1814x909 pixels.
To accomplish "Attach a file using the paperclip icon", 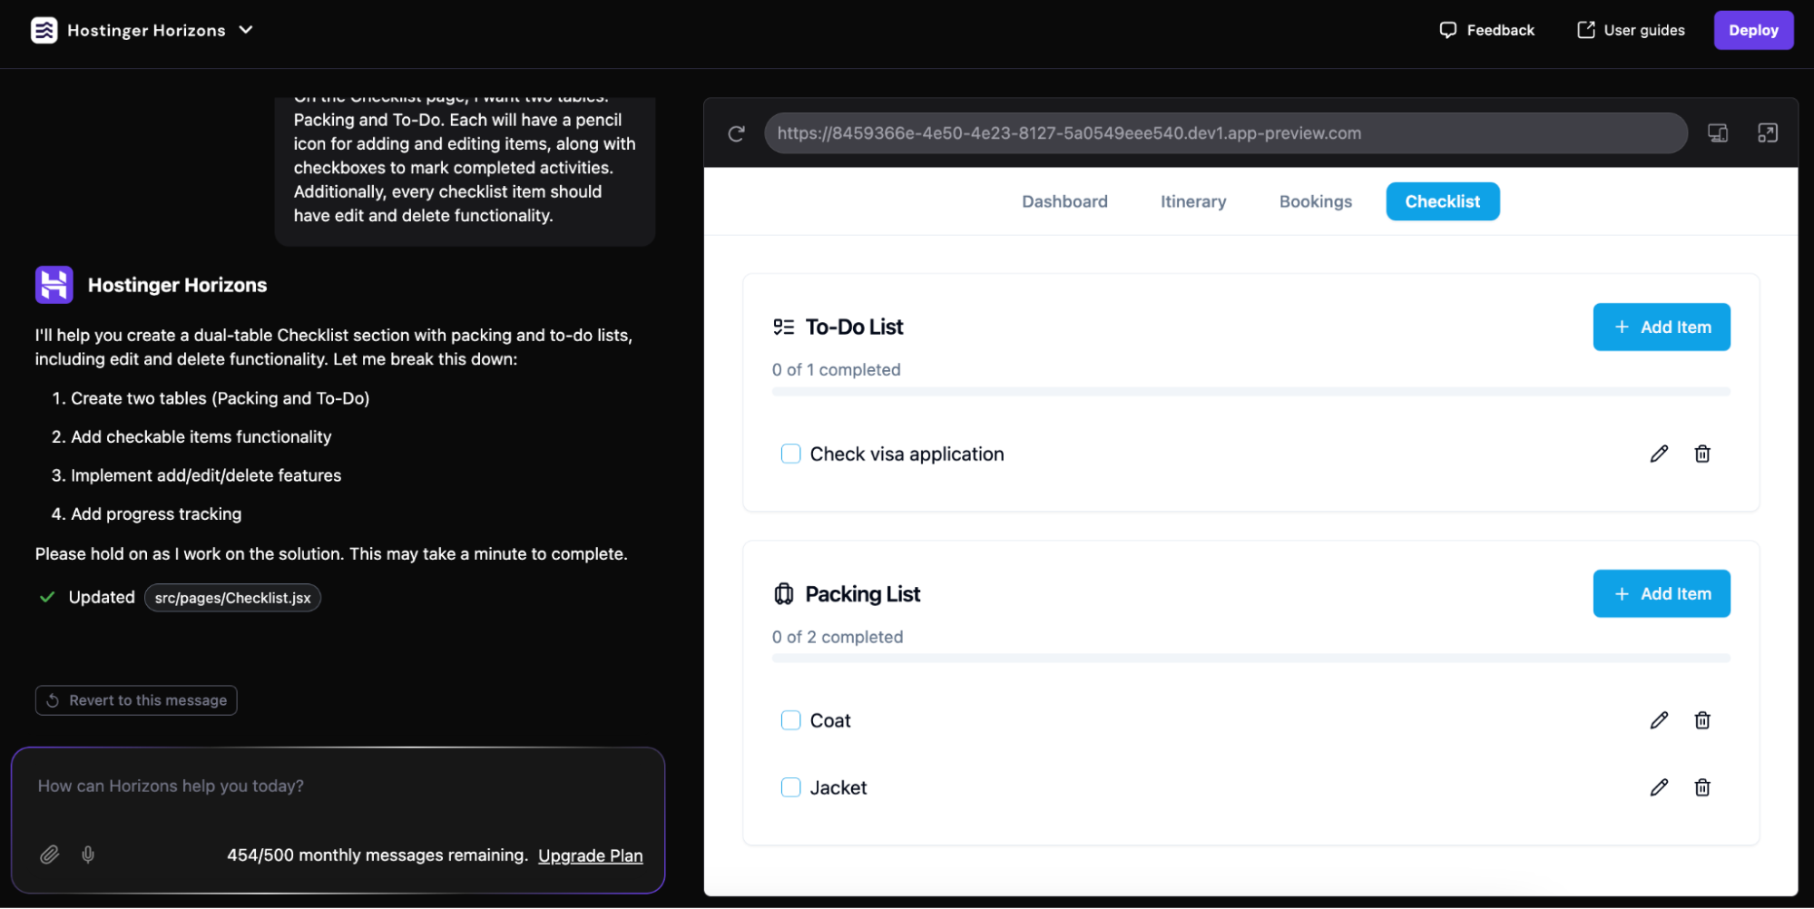I will 50,854.
